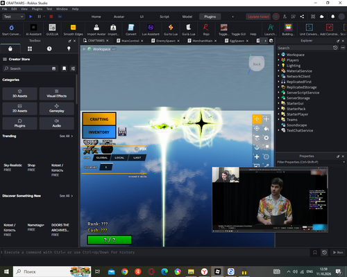Click the green health bar in viewport
Screen dimensions: 347x277
coord(110,240)
